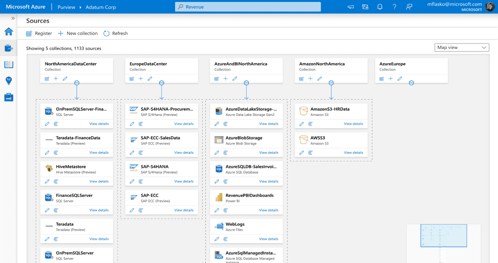Start scan on AzureSQLDB-SalesInvoi source
Screen dimensions: 498x263
226,181
